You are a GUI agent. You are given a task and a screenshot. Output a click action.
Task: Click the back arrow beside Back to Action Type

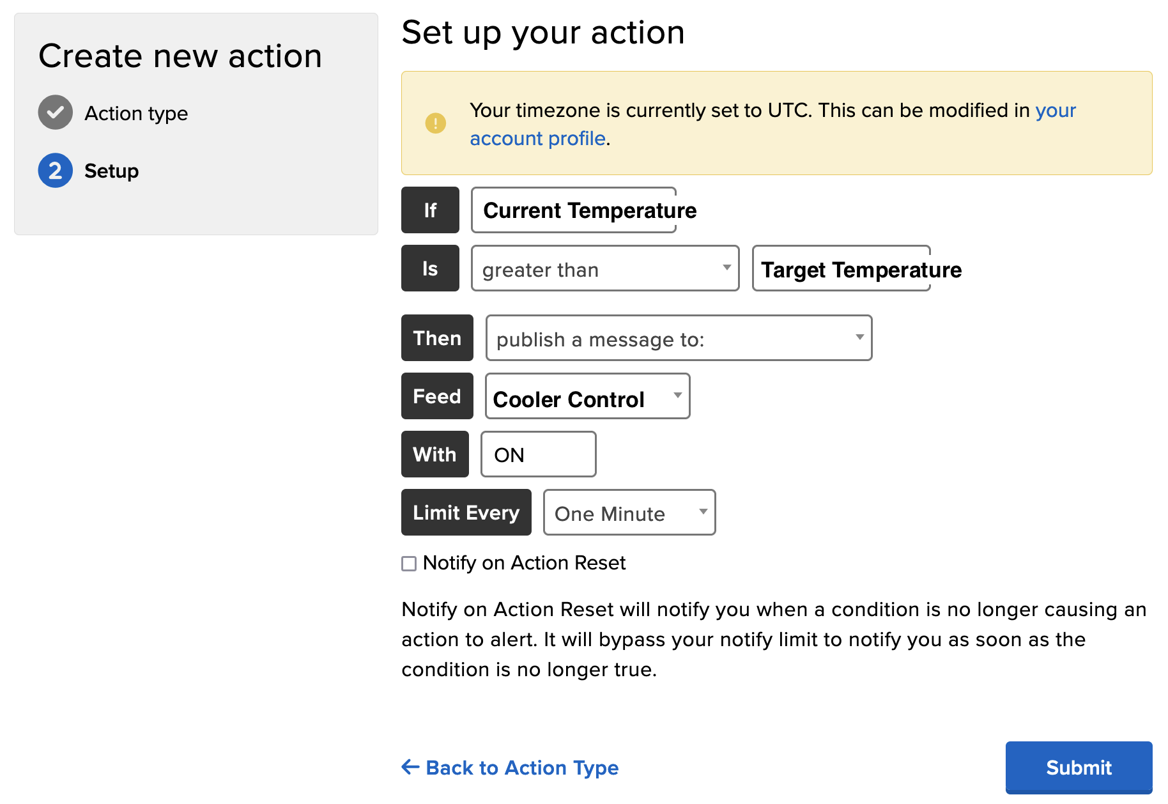click(x=409, y=766)
